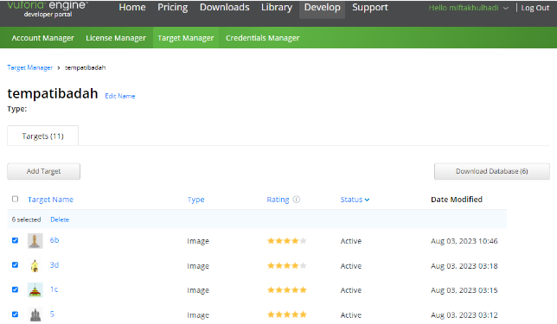Uncheck the 6b target checkbox
The width and height of the screenshot is (557, 324).
pyautogui.click(x=15, y=240)
